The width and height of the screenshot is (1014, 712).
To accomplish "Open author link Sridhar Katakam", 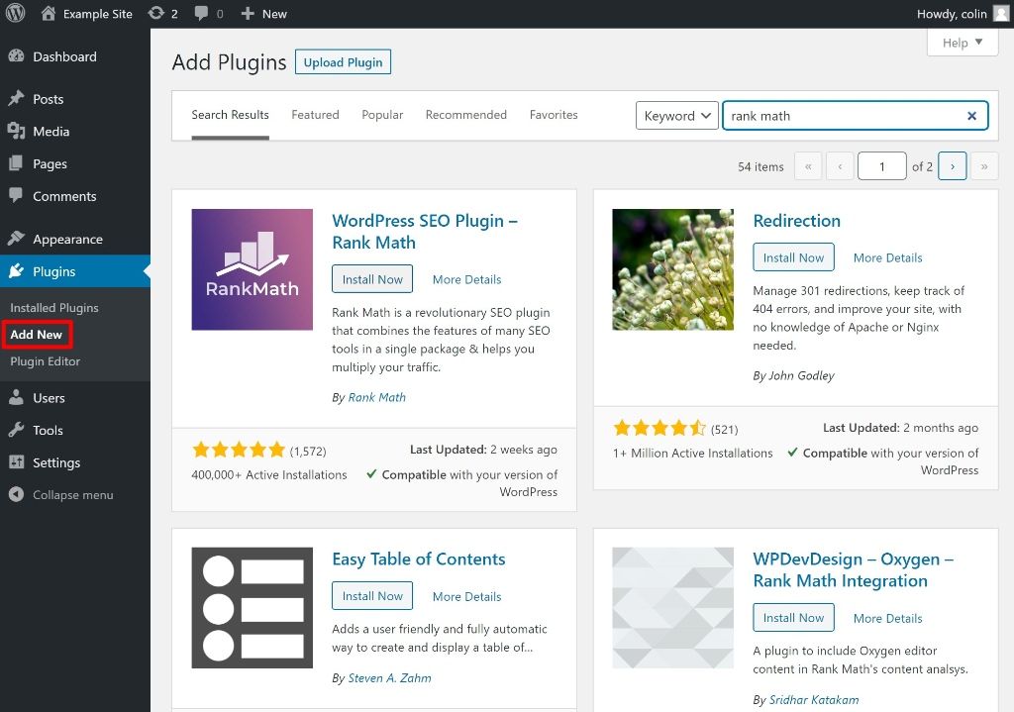I will point(814,700).
